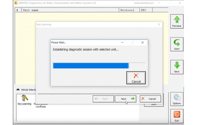Cancel the Please Wait diagnostic session
Viewport: 197px width, 125px height.
[x=136, y=78]
